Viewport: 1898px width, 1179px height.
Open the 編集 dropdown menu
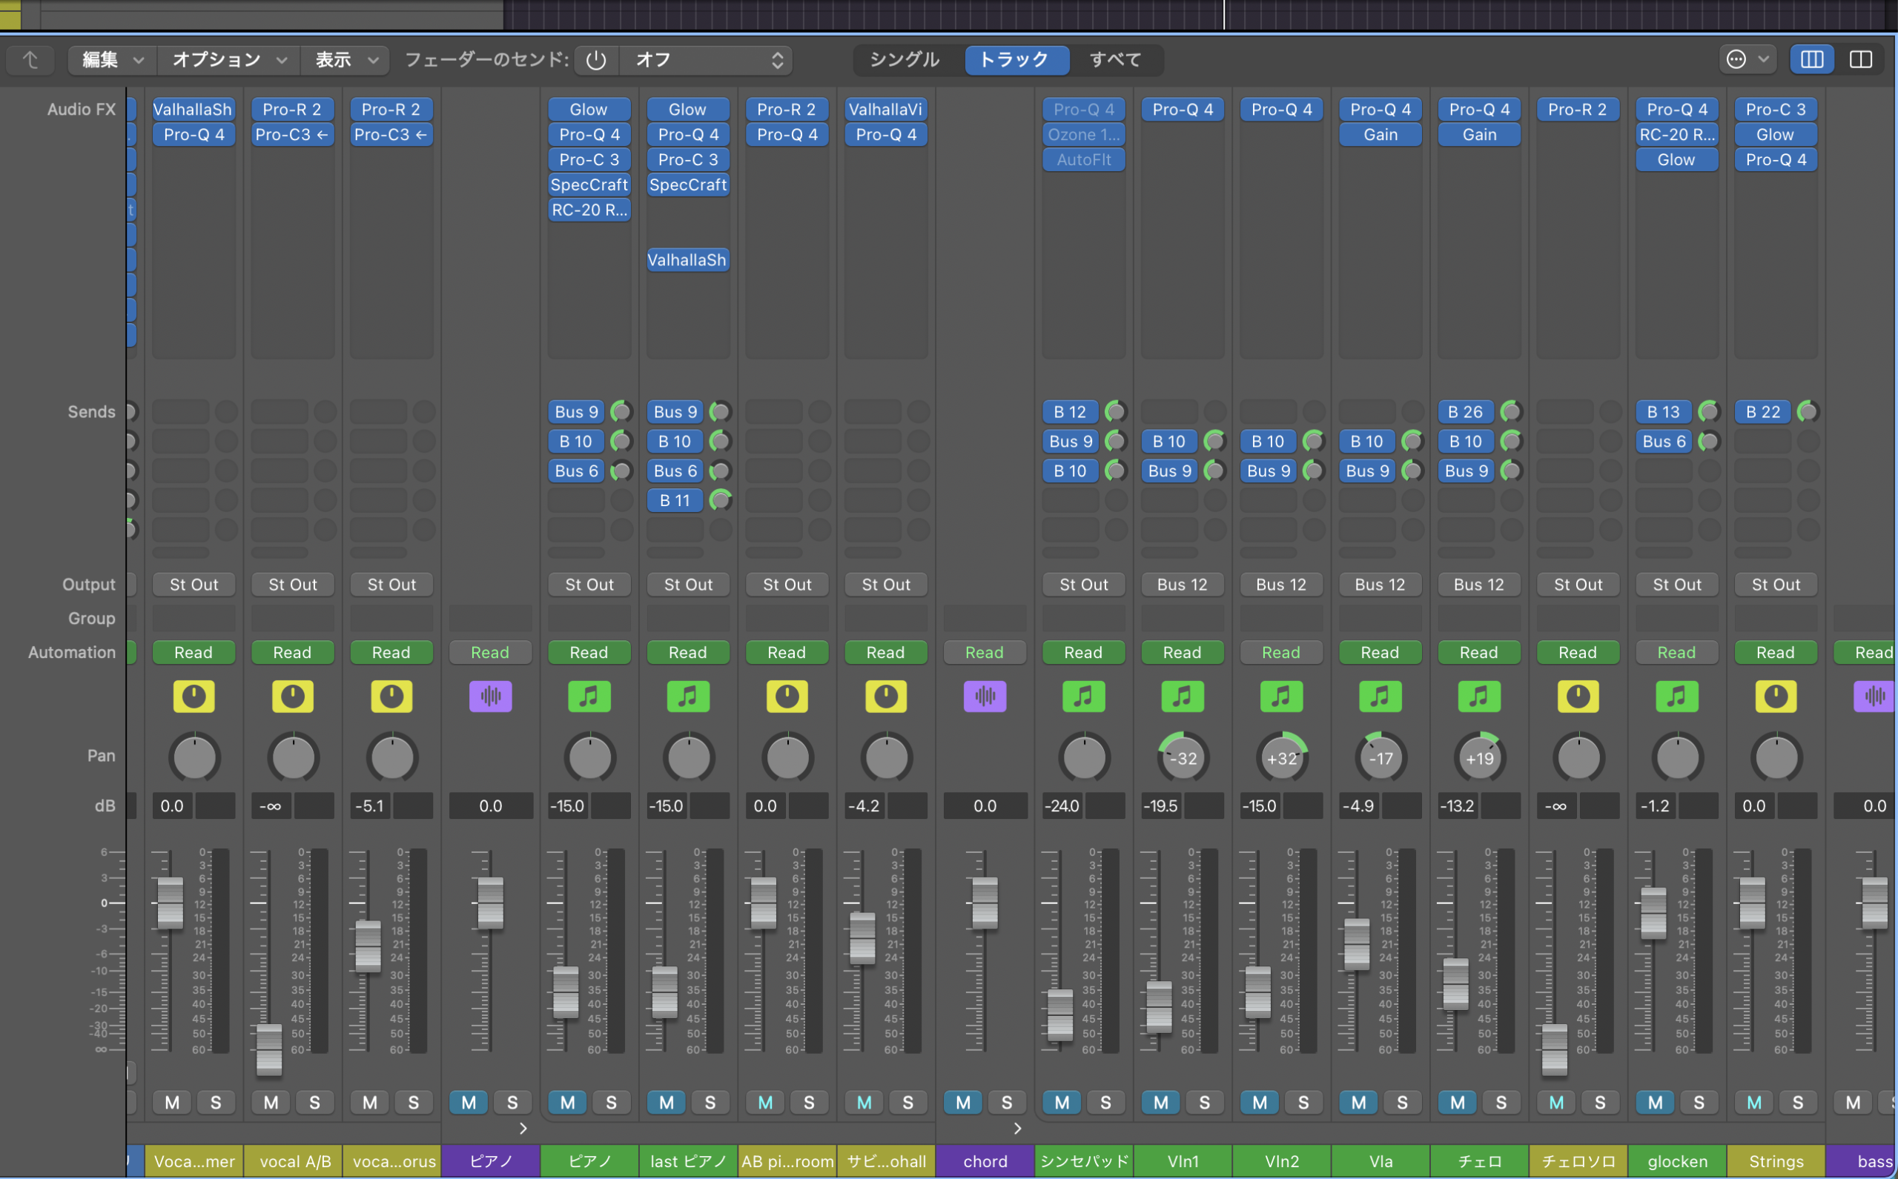point(113,60)
